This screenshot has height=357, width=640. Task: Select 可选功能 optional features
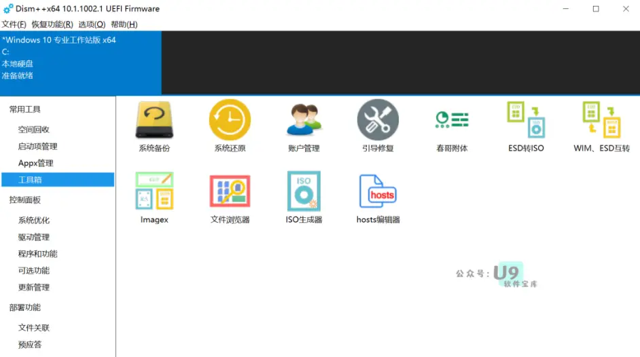click(x=33, y=271)
